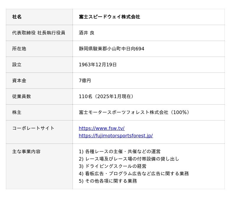Click the 設立 label cell
Screen dimensions: 236x198
(17, 65)
